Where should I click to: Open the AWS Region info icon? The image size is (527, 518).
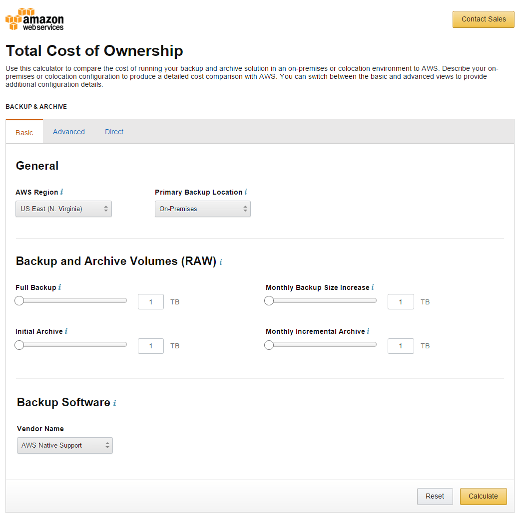[x=62, y=192]
